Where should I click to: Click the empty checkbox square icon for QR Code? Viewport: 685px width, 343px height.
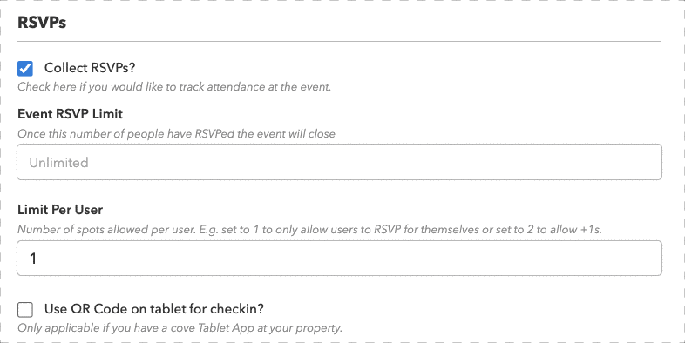coord(25,309)
